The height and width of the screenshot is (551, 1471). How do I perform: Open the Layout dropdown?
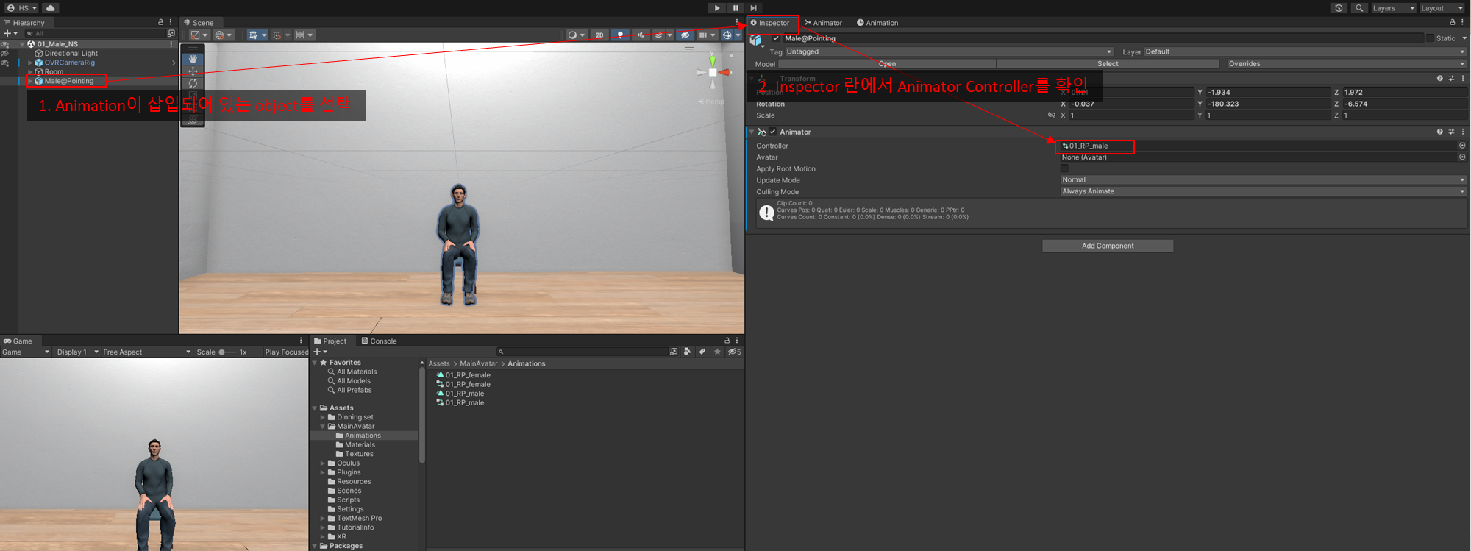[x=1442, y=8]
